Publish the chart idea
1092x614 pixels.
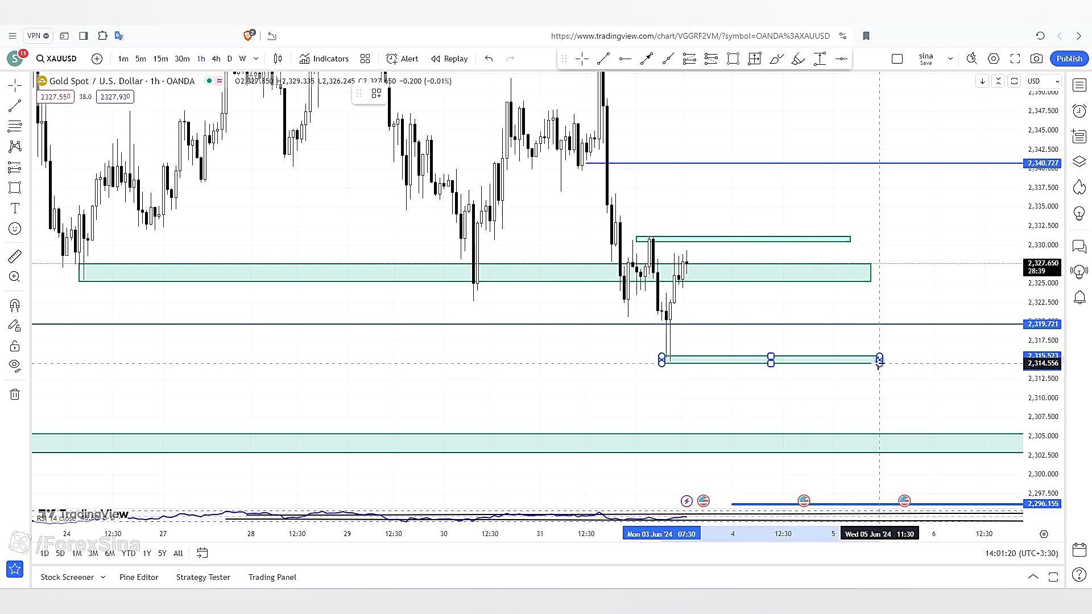[1069, 59]
